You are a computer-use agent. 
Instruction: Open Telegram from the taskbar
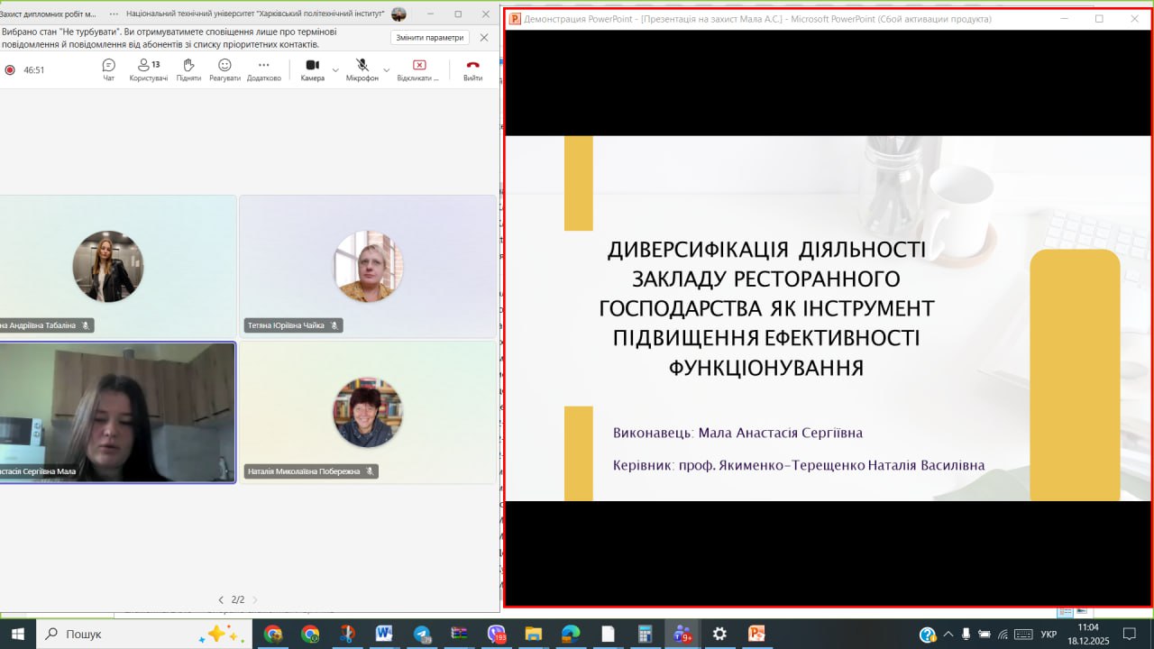(x=422, y=634)
